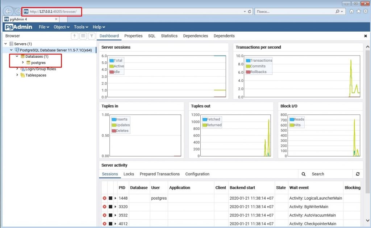Refresh the Server activity panel
This screenshot has height=228, width=371.
click(358, 174)
